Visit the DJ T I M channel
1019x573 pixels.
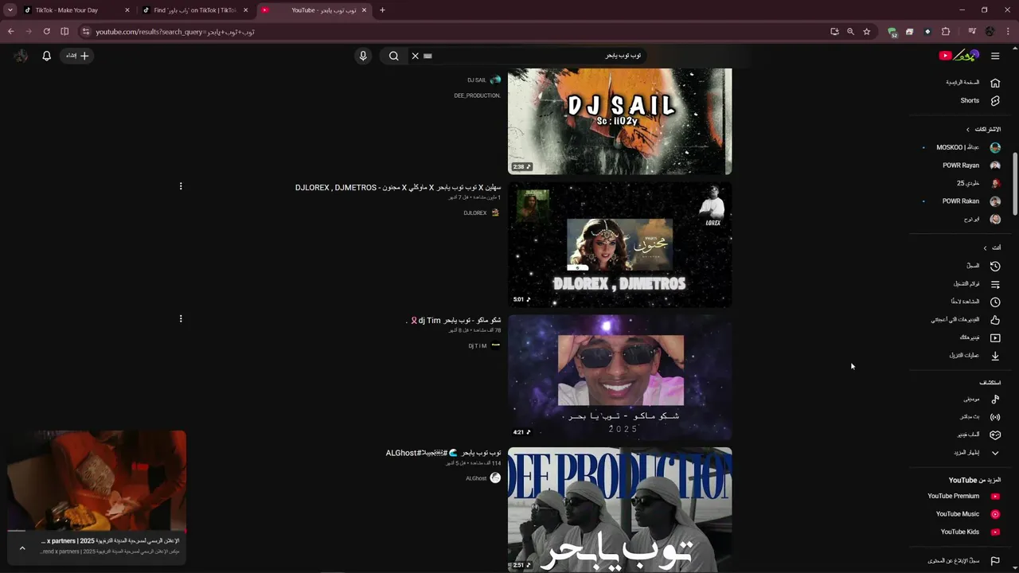click(477, 346)
